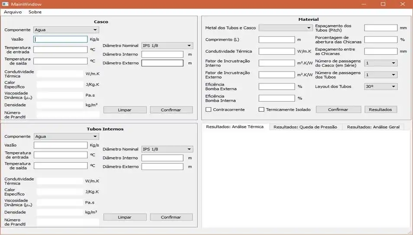Open the Metal dos Tubos e Casco dropdown
The height and width of the screenshot is (235, 413).
pyautogui.click(x=286, y=28)
